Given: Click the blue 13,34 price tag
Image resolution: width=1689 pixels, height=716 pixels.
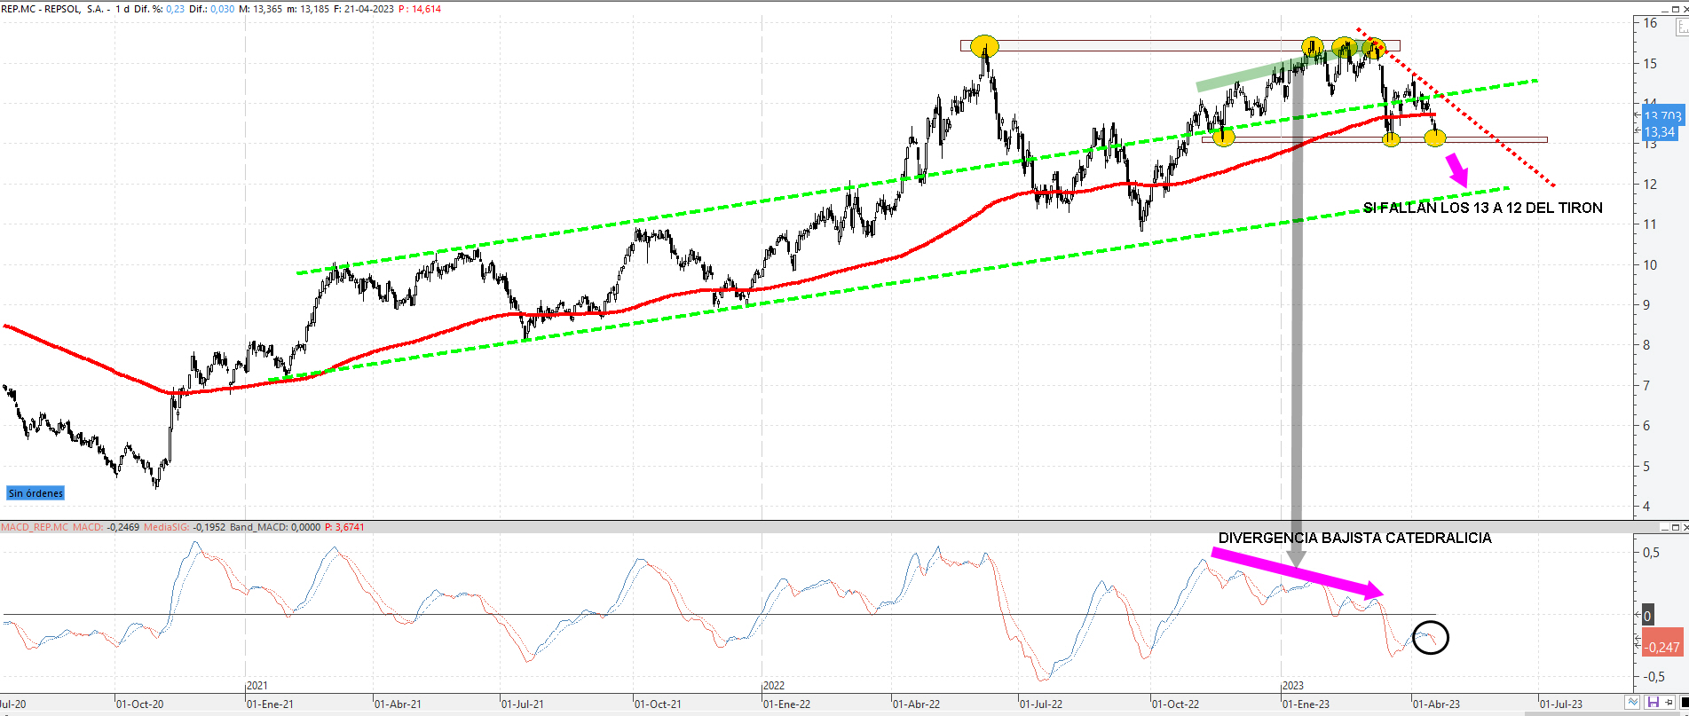Looking at the screenshot, I should pyautogui.click(x=1659, y=132).
